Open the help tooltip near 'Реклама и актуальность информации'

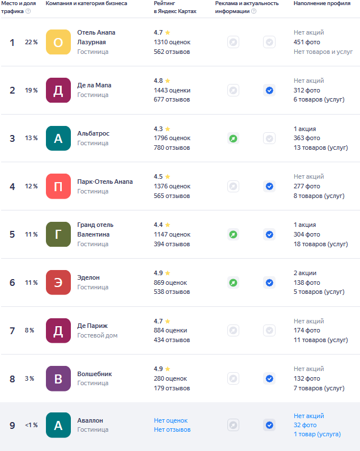[x=253, y=11]
